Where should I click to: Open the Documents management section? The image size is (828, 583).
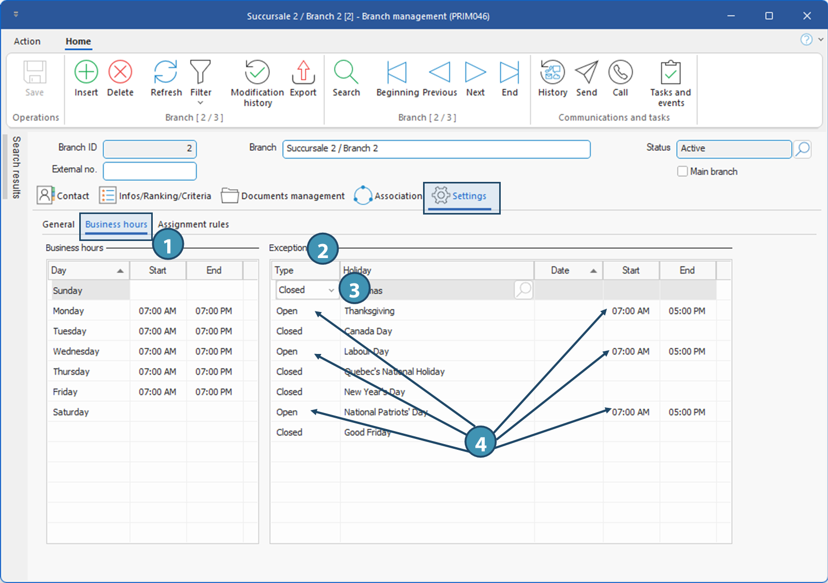[283, 196]
